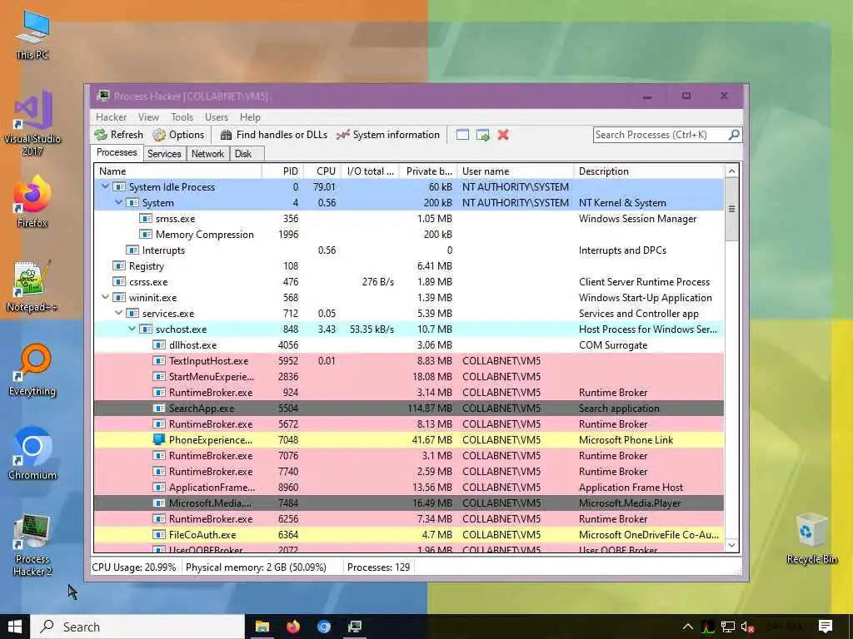Click the find window and thread icon
This screenshot has width=853, height=639.
(482, 135)
